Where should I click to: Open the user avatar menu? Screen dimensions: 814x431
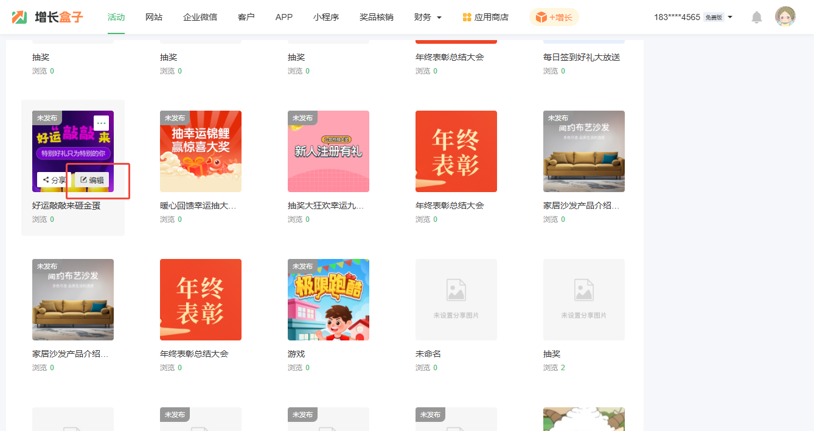[785, 17]
